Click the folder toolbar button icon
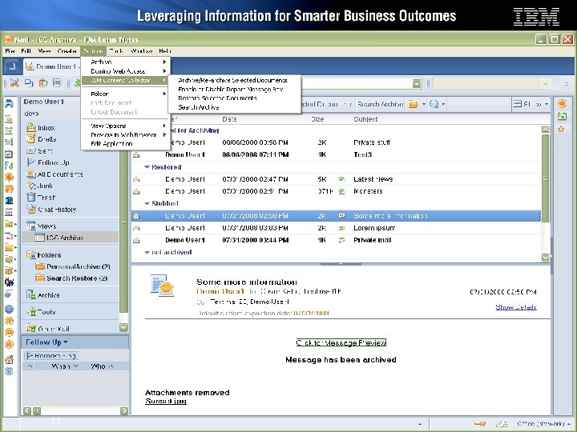This screenshot has height=432, width=577. [414, 104]
